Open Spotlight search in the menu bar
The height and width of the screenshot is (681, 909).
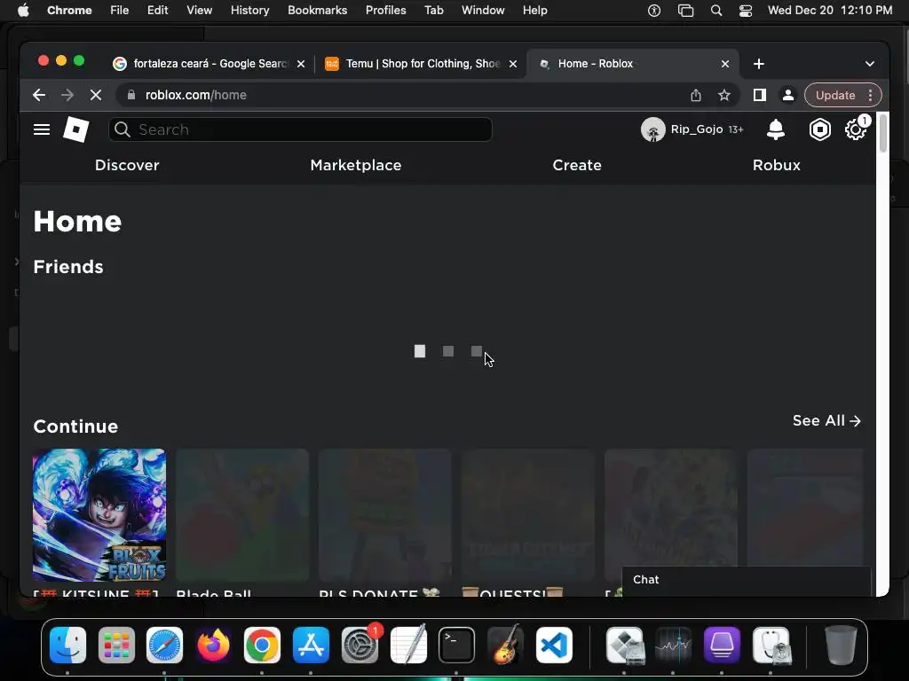[716, 11]
